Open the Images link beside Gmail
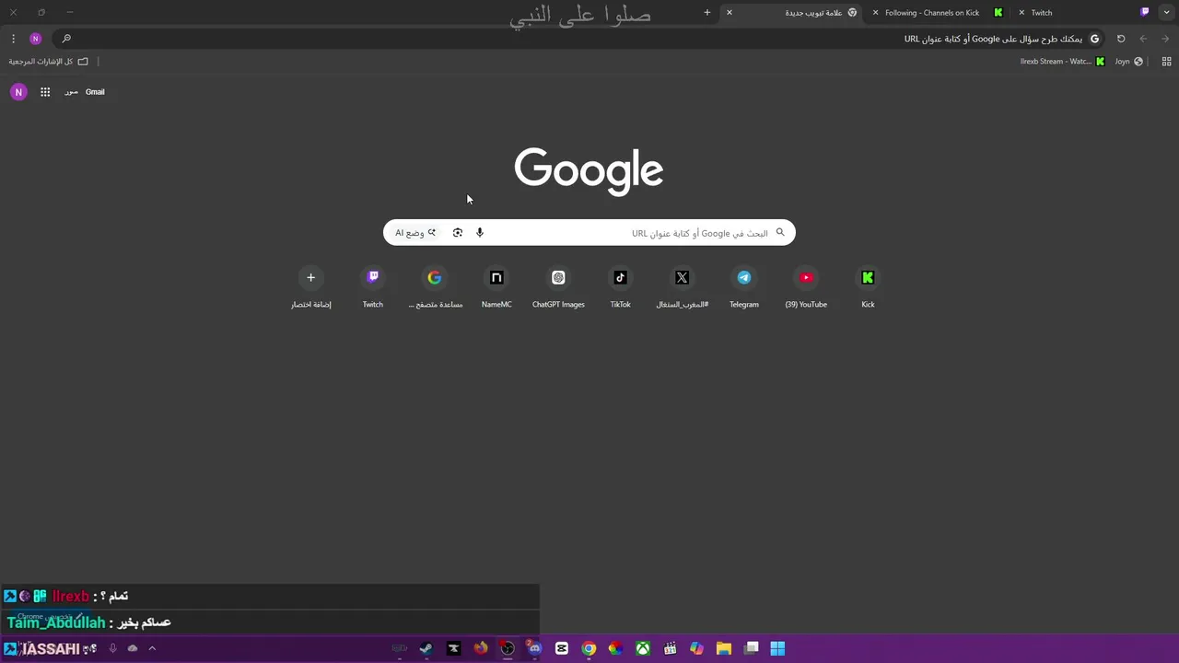The width and height of the screenshot is (1179, 663). 71,92
